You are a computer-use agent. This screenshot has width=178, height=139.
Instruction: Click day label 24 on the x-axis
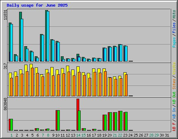pos(130,135)
